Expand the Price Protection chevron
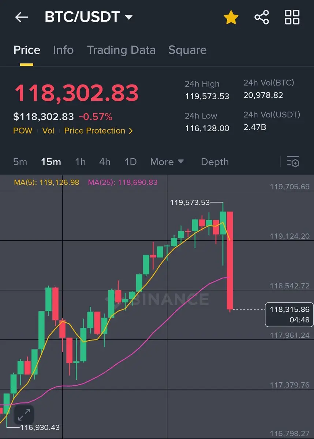This screenshot has width=314, height=439. tap(131, 131)
